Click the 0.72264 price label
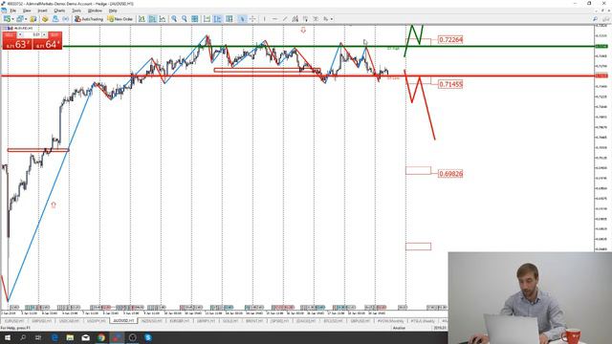Image resolution: width=612 pixels, height=344 pixels. pos(450,40)
